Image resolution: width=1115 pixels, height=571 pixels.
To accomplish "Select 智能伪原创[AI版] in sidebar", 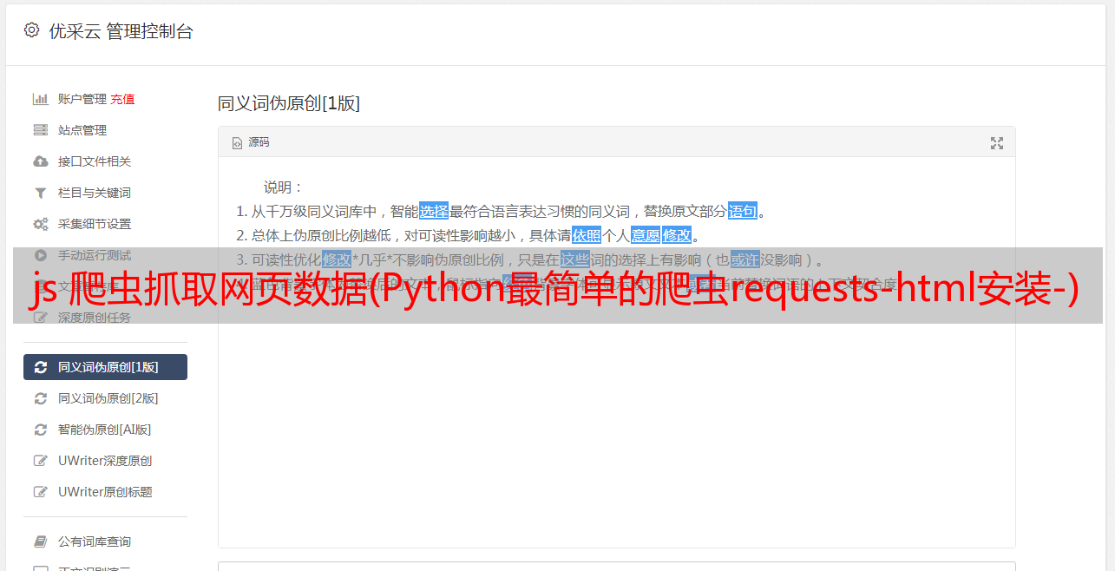I will 105,430.
